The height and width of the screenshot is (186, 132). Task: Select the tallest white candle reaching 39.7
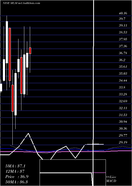pyautogui.click(x=7, y=42)
